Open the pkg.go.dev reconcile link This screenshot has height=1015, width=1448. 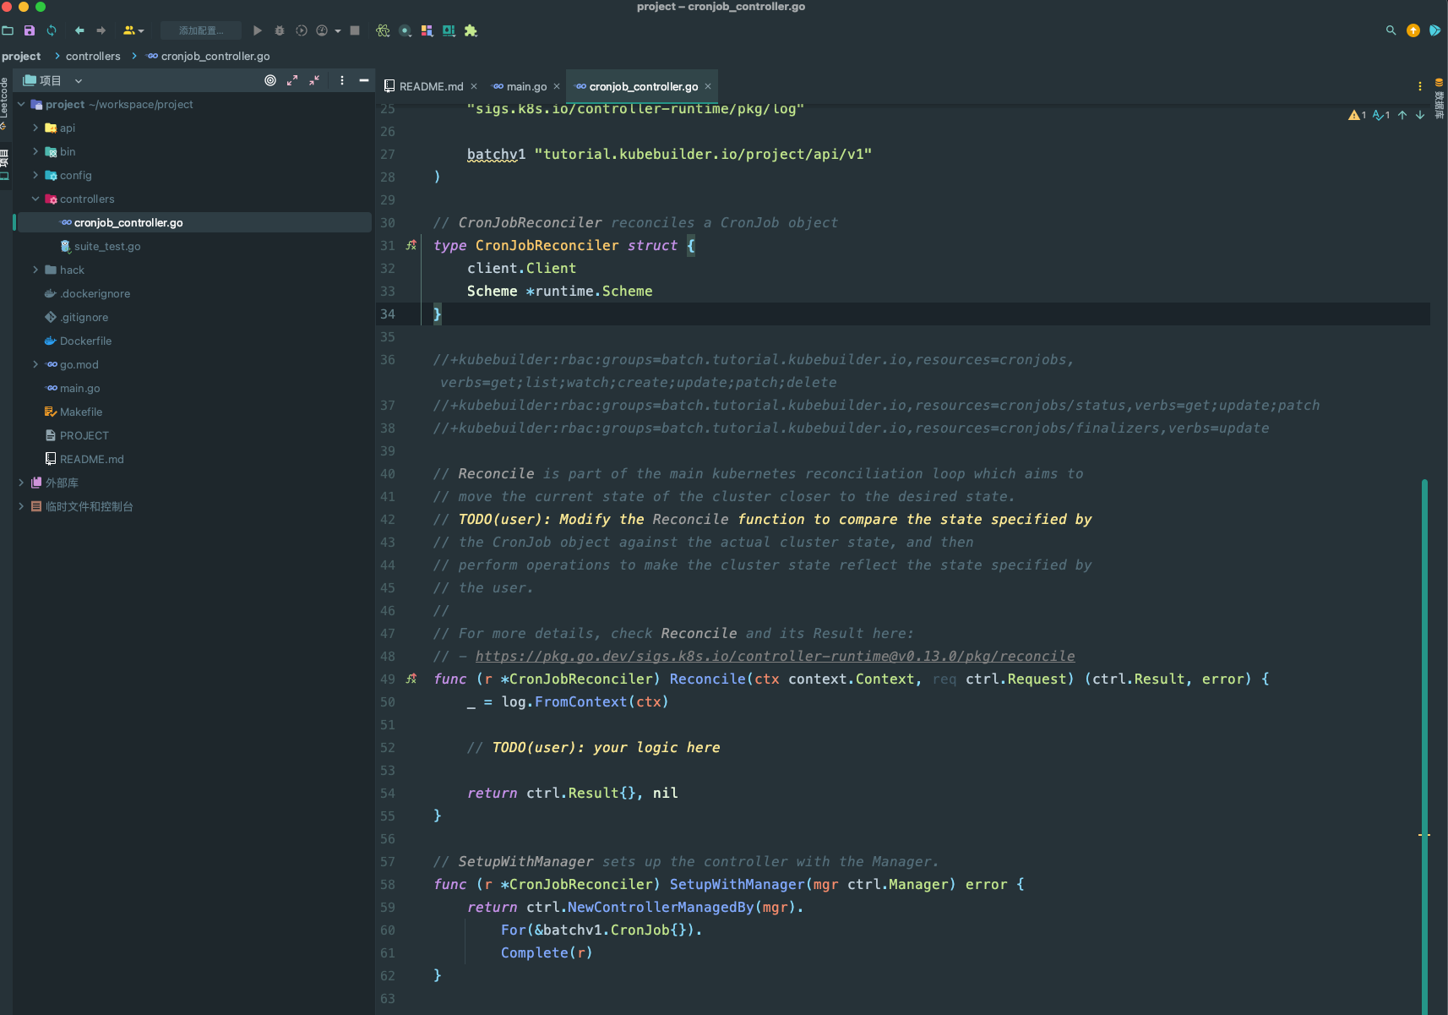(x=775, y=656)
